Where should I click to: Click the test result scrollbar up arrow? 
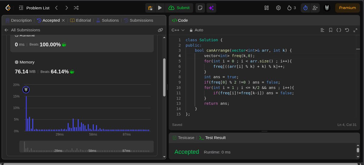[358, 146]
